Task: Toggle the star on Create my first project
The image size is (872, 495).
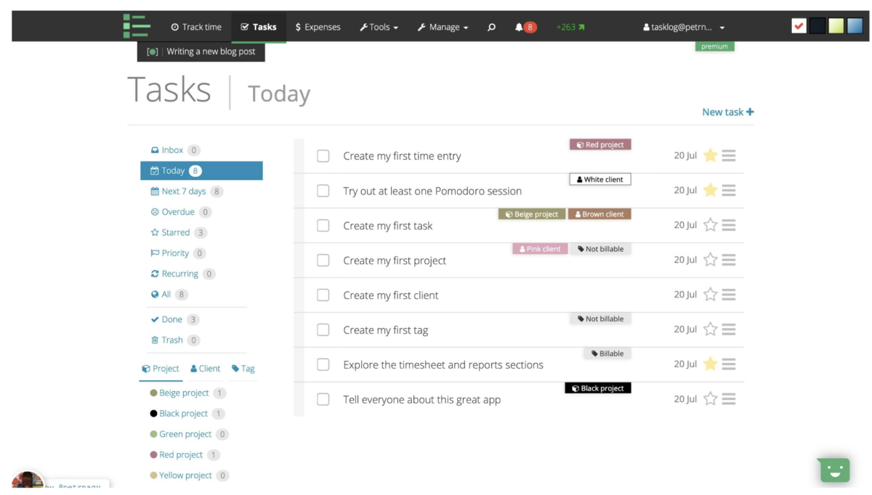Action: pyautogui.click(x=710, y=260)
